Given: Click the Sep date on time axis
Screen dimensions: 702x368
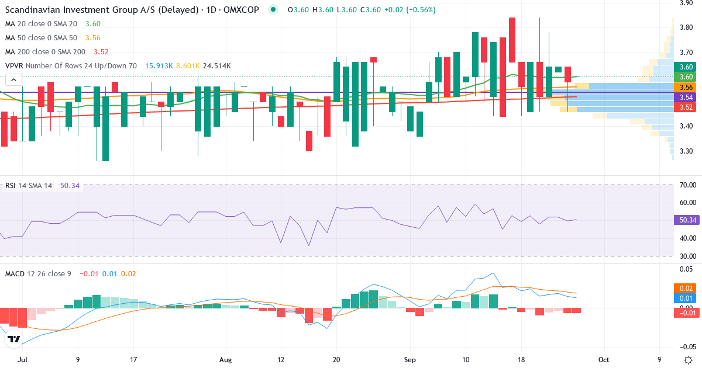Looking at the screenshot, I should click(410, 360).
